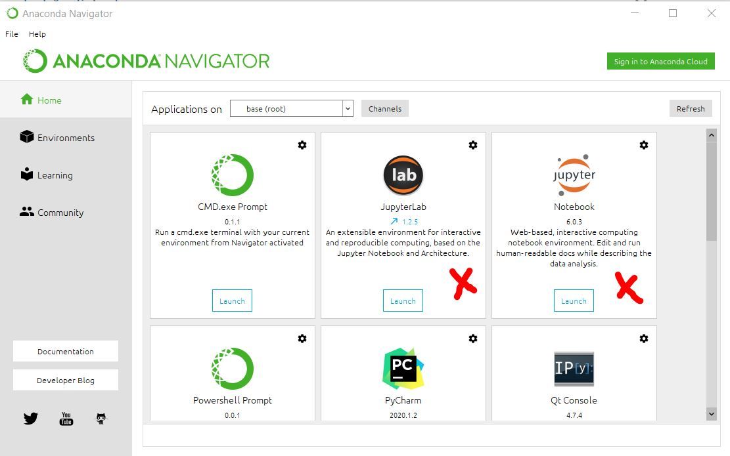This screenshot has width=730, height=456.
Task: Click the CMD.exe Prompt 0.1.1 version text
Action: [x=233, y=222]
